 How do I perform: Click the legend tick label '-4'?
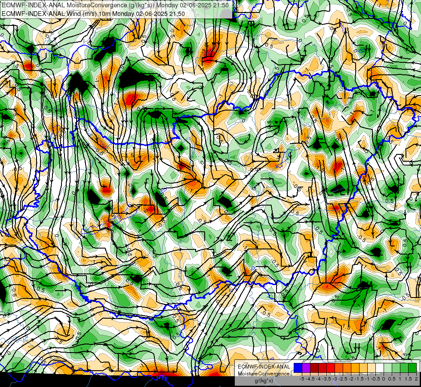tap(318, 379)
